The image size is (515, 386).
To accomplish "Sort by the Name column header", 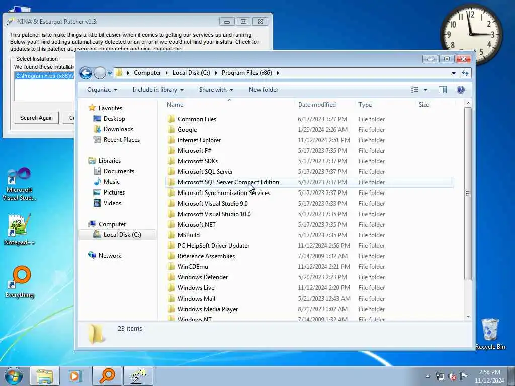I will [x=175, y=105].
